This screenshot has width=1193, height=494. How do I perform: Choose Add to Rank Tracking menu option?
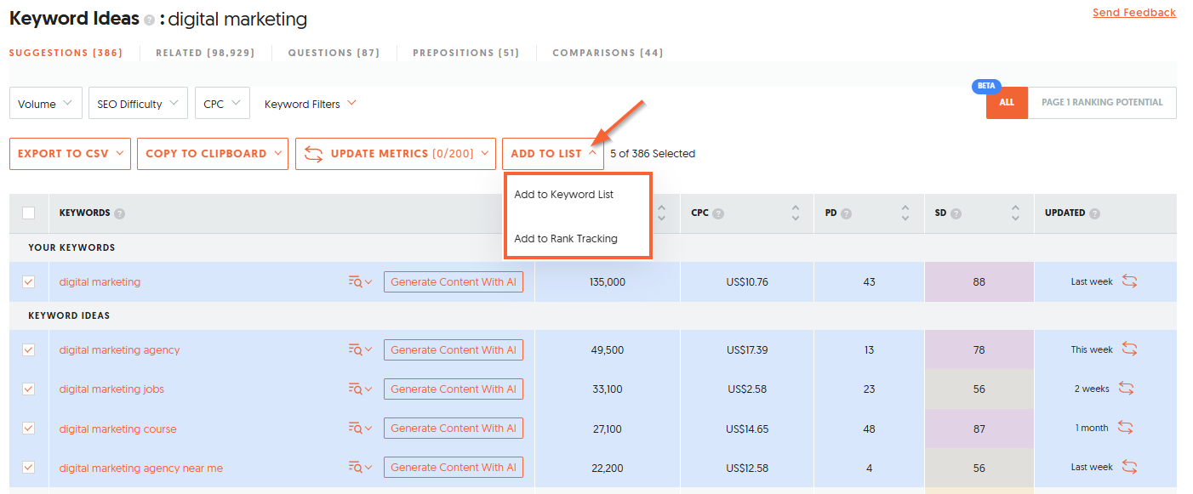point(566,239)
